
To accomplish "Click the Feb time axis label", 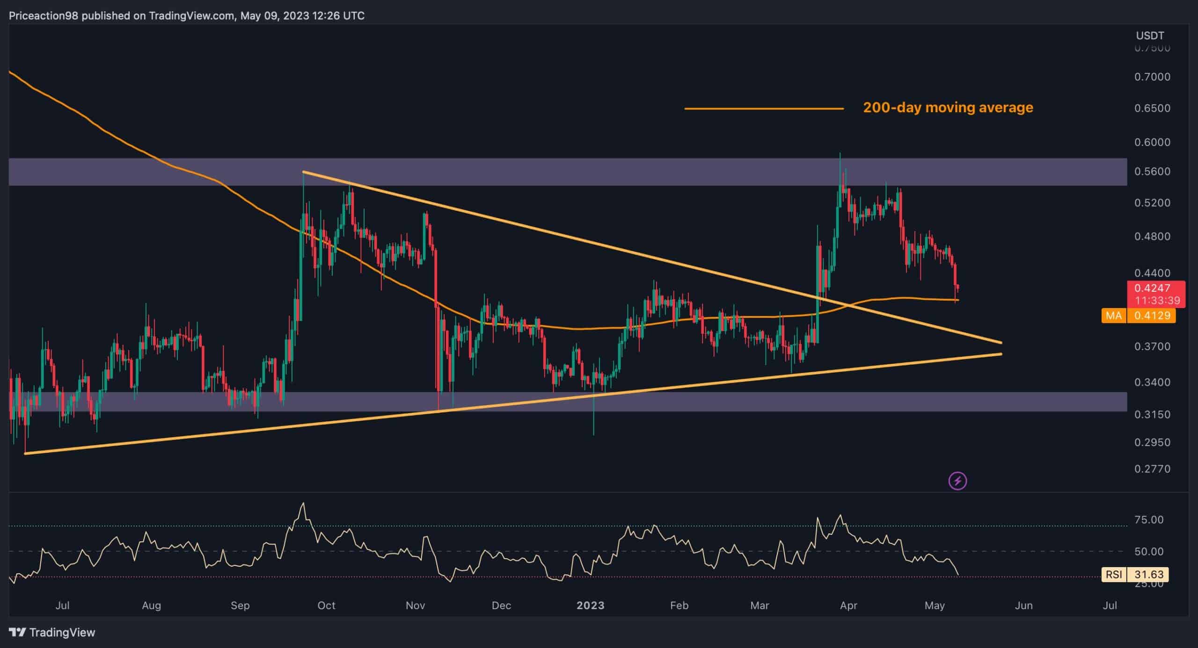I will coord(679,605).
